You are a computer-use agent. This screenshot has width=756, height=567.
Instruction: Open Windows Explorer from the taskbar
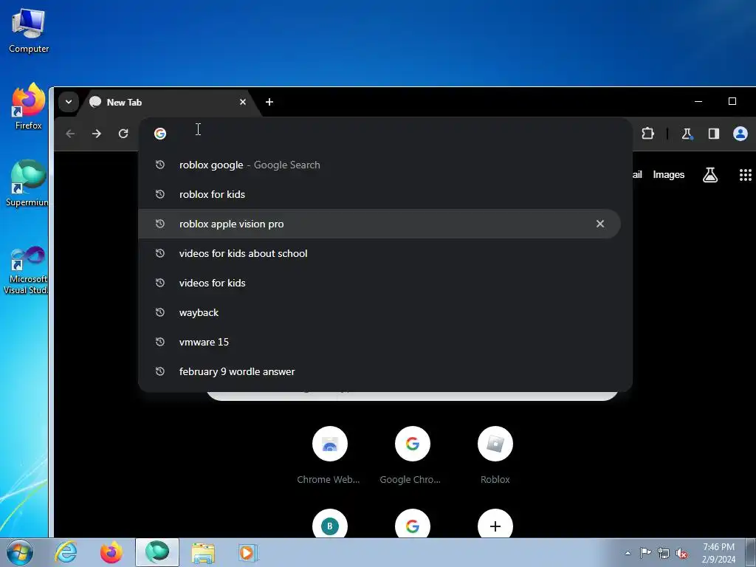[203, 552]
